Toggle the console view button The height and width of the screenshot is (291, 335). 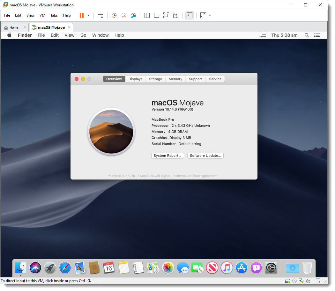[x=190, y=15]
